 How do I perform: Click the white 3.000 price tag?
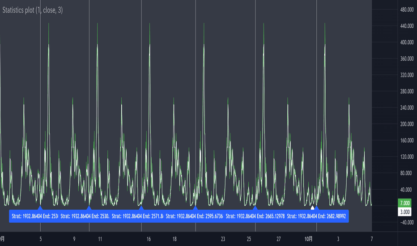[x=405, y=212]
